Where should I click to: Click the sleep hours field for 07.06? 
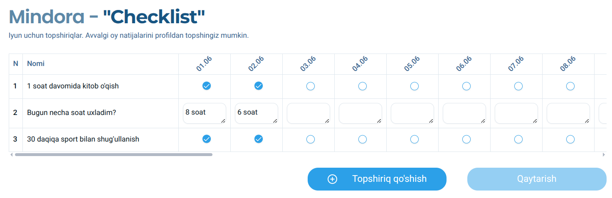pyautogui.click(x=516, y=113)
